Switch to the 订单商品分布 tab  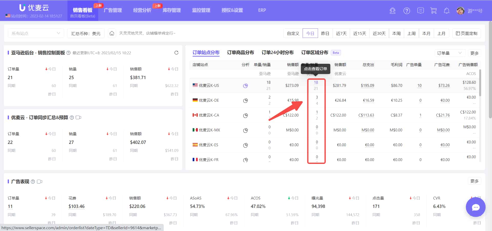tap(240, 52)
